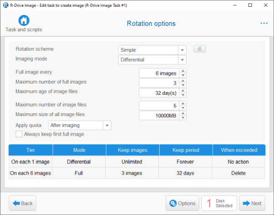This screenshot has height=215, width=274.
Task: Click the Delete cell
Action: pos(238,173)
